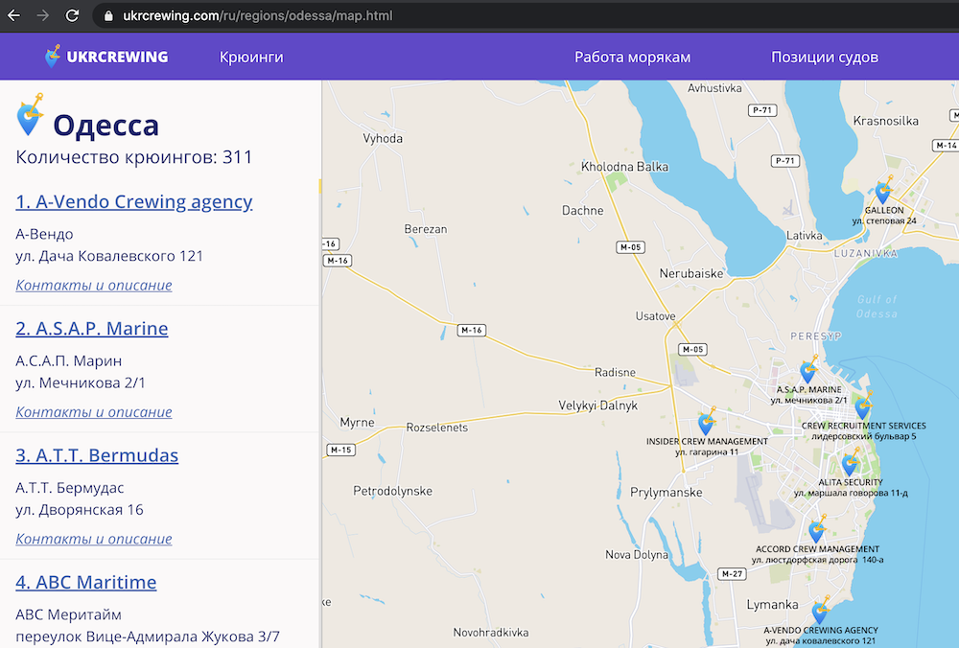Screen dimensions: 959x648
Task: Focus the address bar URL field
Action: click(x=526, y=16)
